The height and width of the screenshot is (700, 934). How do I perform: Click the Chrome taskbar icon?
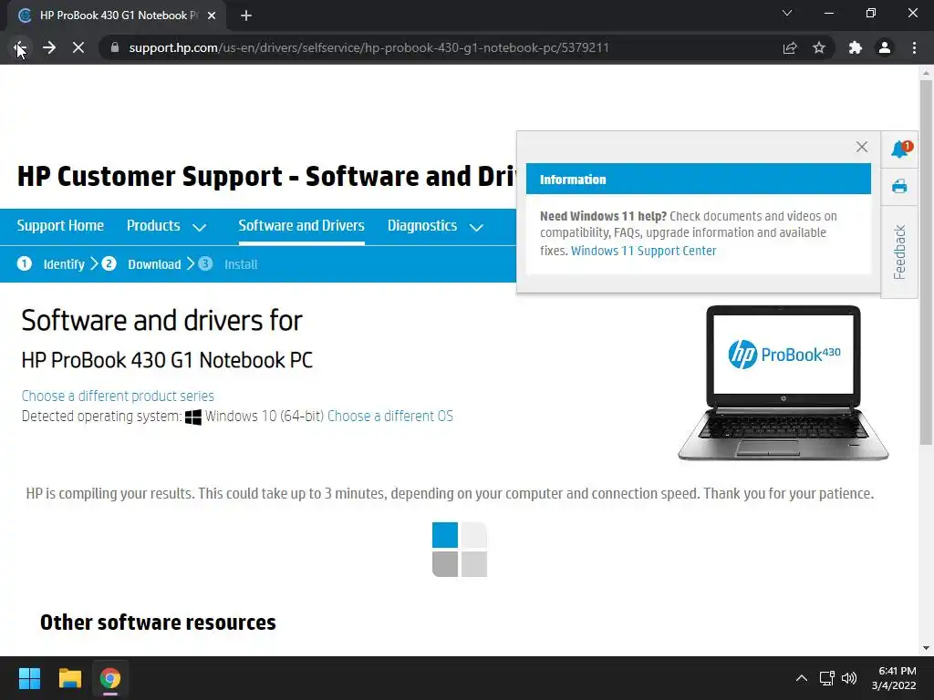110,678
